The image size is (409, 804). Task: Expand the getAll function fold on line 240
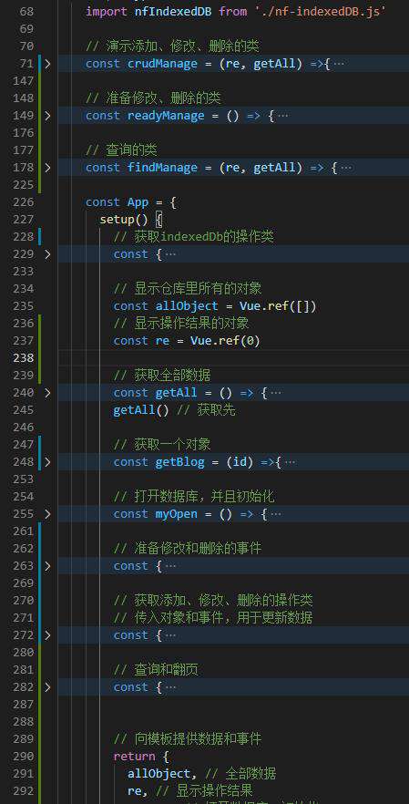47,393
